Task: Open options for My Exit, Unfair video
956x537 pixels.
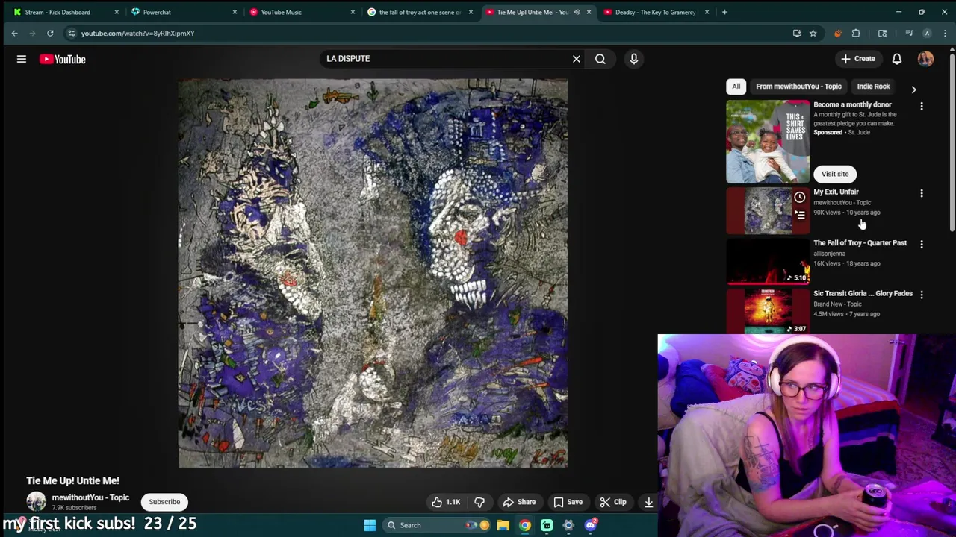Action: pyautogui.click(x=922, y=194)
